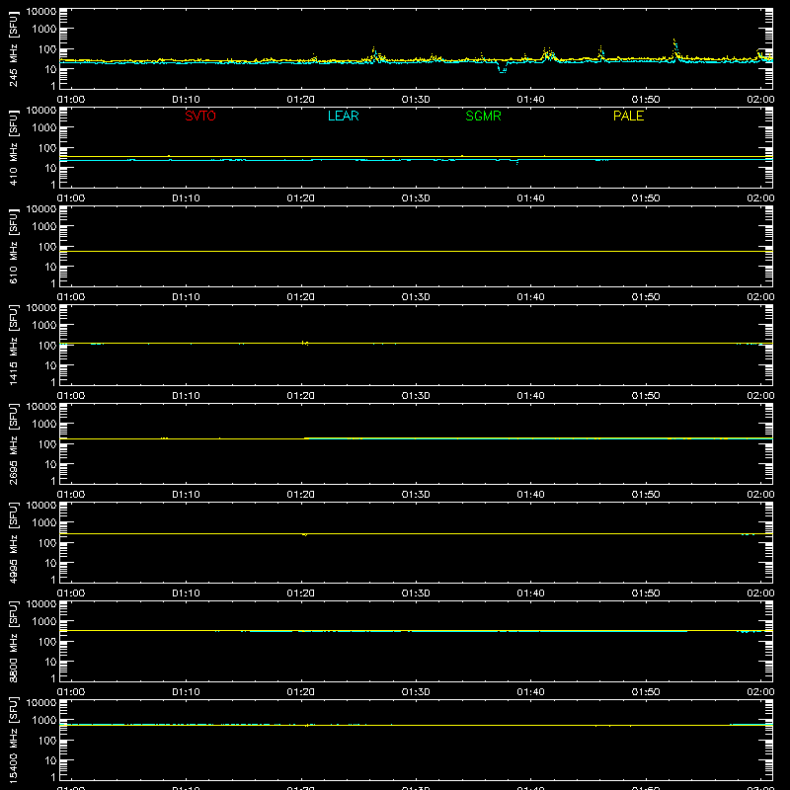Click the 10000 tick of 245 MHz plot
This screenshot has width=790, height=790.
pos(41,12)
